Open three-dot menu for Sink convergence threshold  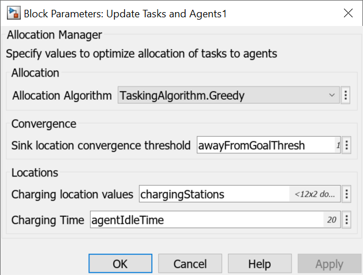[x=346, y=145]
